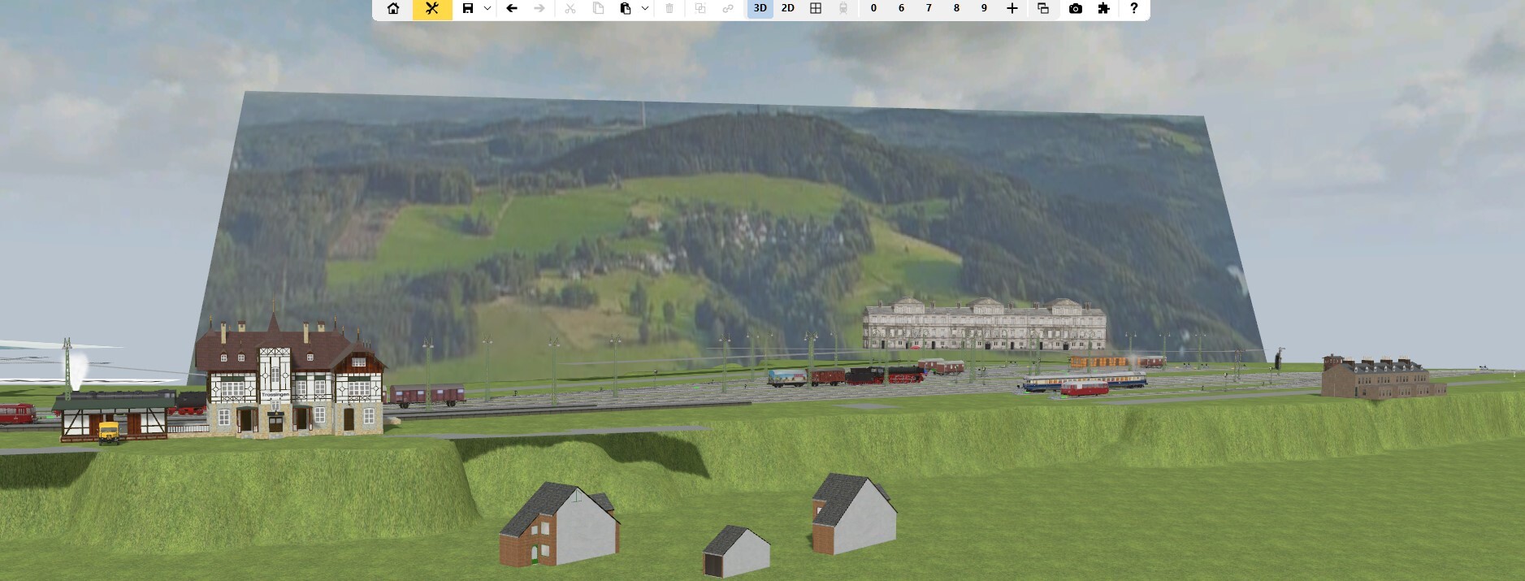Select camera position 9
The width and height of the screenshot is (1525, 581).
[984, 9]
